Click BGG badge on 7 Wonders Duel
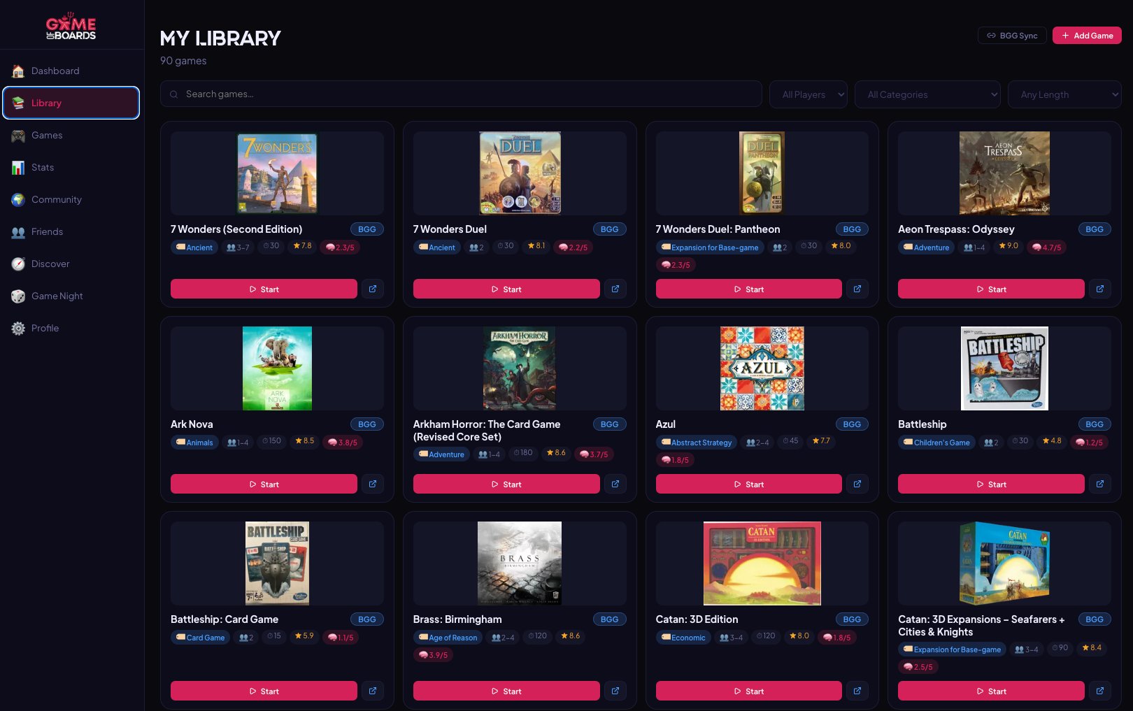The width and height of the screenshot is (1133, 711). point(610,229)
